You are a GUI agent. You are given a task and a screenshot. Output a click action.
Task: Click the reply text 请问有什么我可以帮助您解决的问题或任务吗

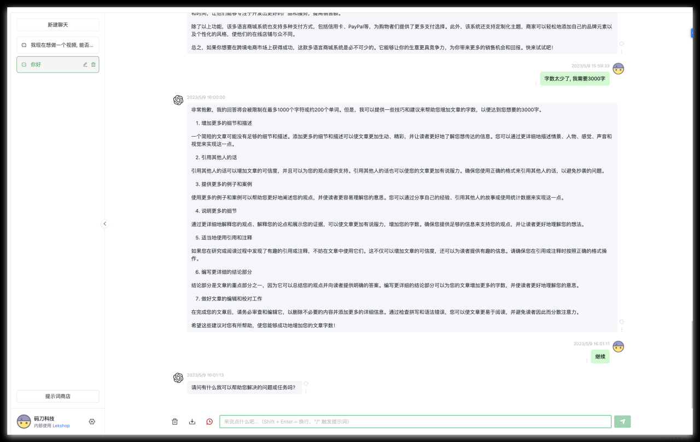point(243,387)
